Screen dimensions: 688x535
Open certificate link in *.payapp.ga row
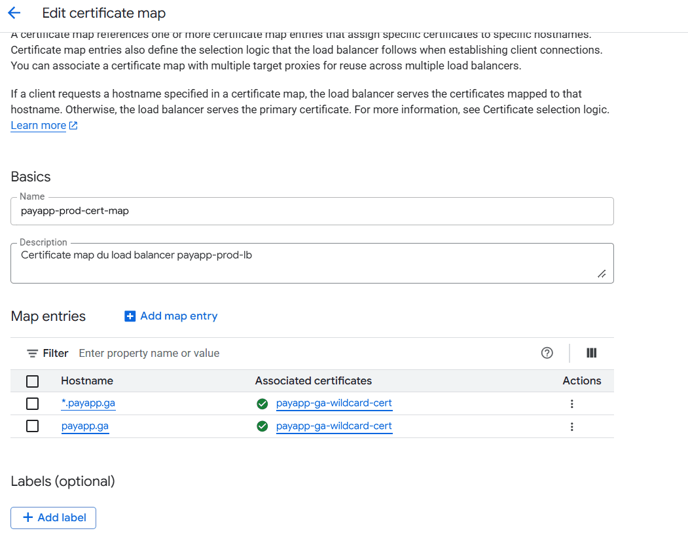[334, 403]
